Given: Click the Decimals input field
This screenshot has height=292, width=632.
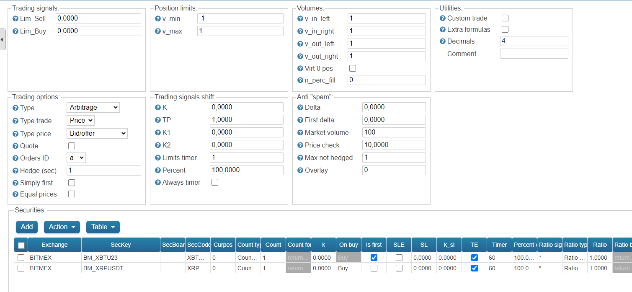Looking at the screenshot, I should (x=534, y=41).
